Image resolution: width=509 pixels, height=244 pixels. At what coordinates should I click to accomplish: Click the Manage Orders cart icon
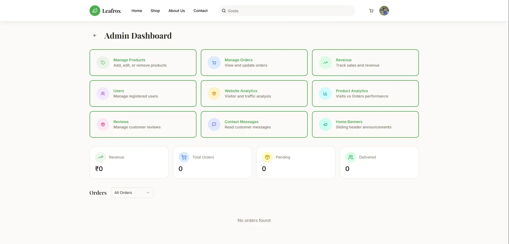(214, 63)
